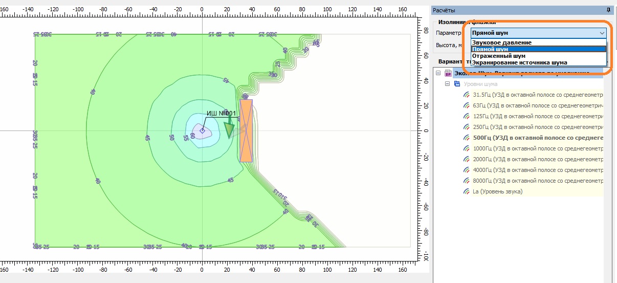The image size is (617, 283).
Task: Select the orange building rectangle on map
Action: 246,130
